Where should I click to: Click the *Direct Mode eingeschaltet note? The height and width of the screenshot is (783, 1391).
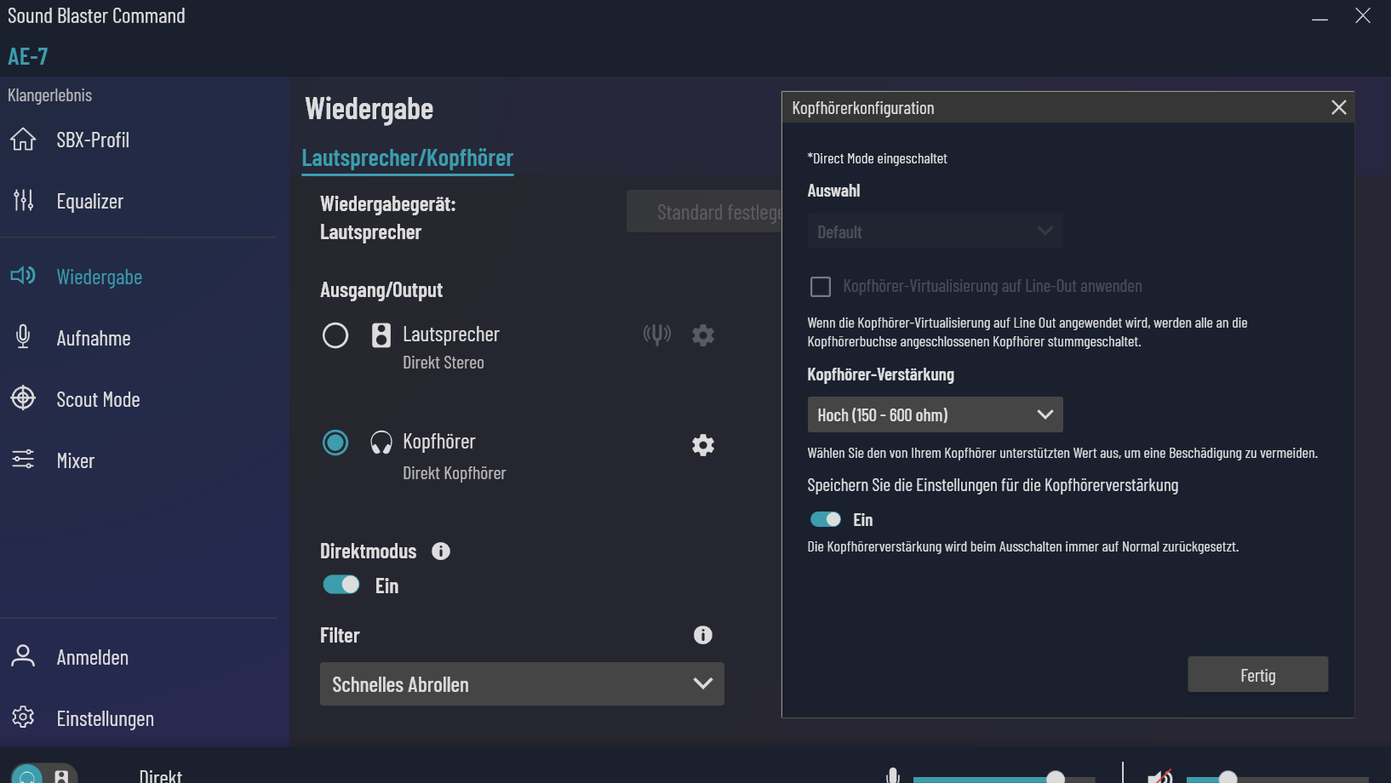(x=877, y=158)
